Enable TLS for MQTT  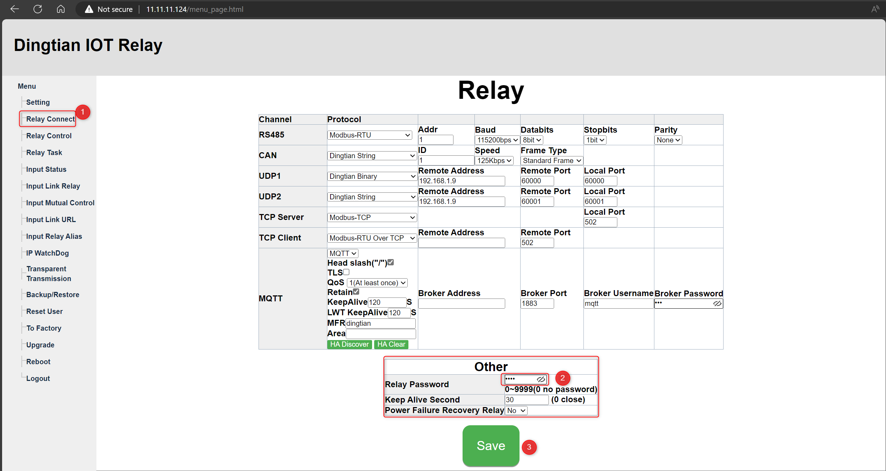coord(346,272)
